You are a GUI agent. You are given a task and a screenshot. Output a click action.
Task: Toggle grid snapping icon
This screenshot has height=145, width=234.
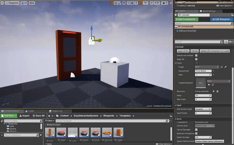pos(132,3)
